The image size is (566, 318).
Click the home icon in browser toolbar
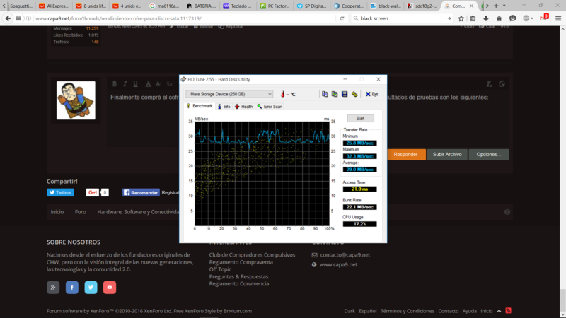[499, 18]
